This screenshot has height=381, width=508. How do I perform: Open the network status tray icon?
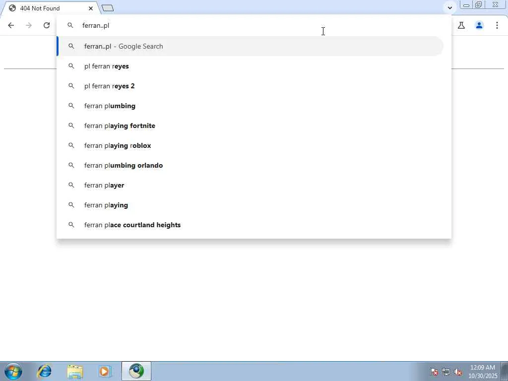click(x=446, y=372)
